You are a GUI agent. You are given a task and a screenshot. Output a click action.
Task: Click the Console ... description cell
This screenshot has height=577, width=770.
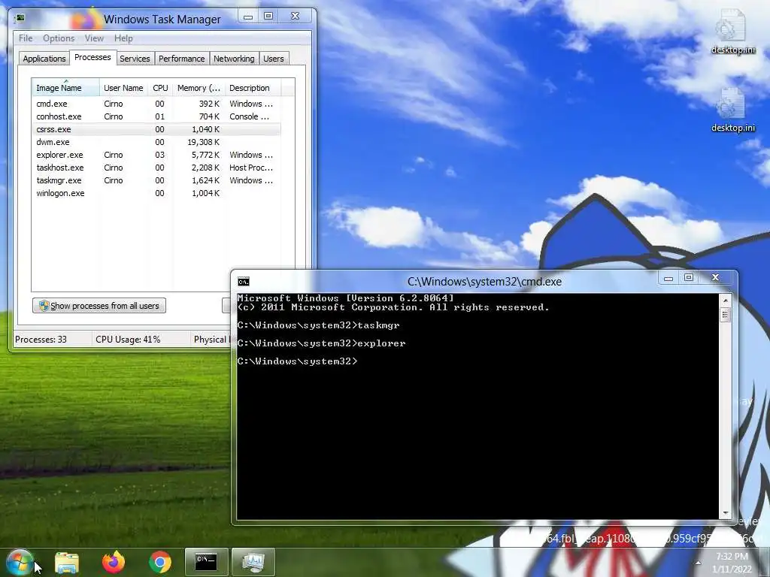[x=249, y=116]
